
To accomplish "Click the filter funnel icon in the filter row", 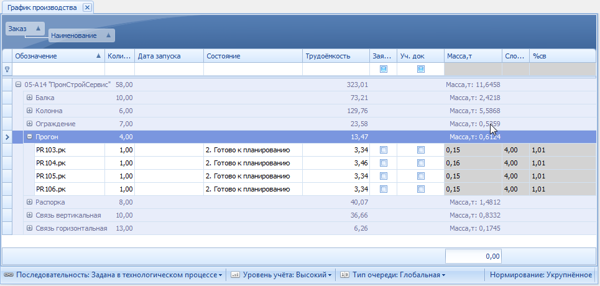I will click(x=7, y=69).
